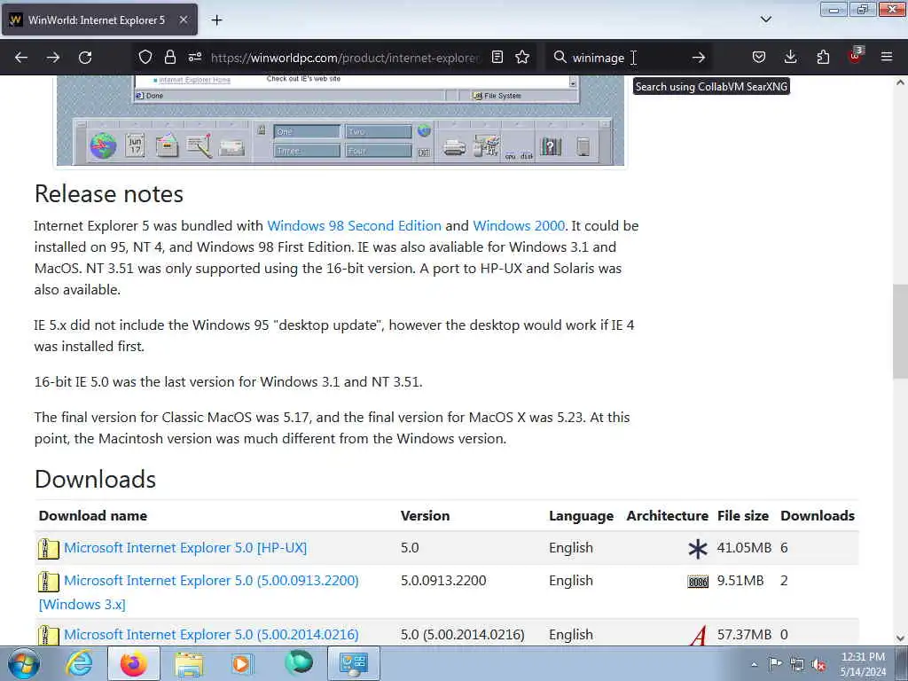Open the Pocket save icon
Viewport: 908px width, 681px height.
(x=759, y=58)
